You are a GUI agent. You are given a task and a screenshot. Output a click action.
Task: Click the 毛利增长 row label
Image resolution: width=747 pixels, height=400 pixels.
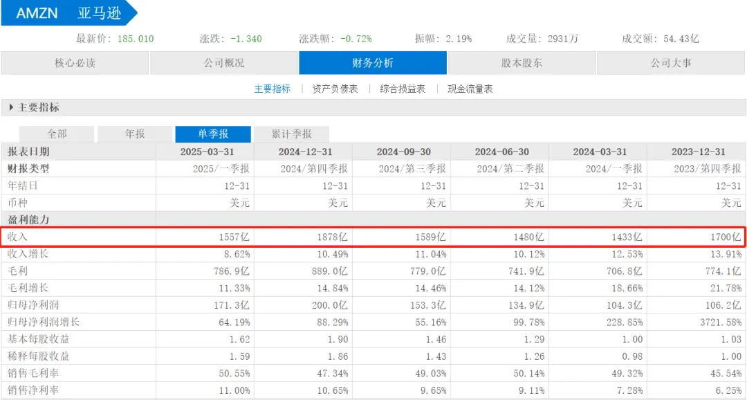pyautogui.click(x=28, y=288)
